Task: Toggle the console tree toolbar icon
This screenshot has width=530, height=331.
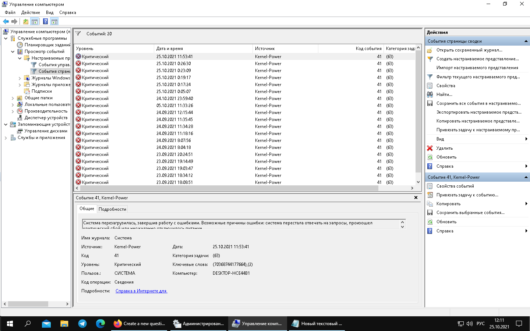Action: tap(34, 22)
